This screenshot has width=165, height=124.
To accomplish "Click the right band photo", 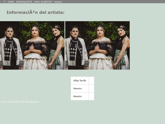I will (x=97, y=45).
